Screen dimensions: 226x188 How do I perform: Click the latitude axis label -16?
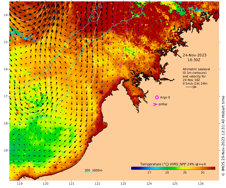(5, 69)
